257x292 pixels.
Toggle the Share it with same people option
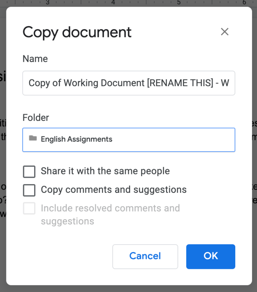pos(29,171)
